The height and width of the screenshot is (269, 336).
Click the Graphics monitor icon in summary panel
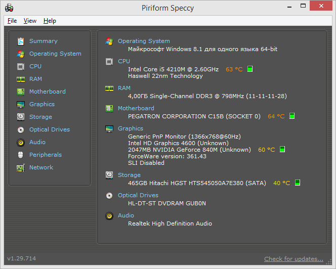pyautogui.click(x=109, y=129)
